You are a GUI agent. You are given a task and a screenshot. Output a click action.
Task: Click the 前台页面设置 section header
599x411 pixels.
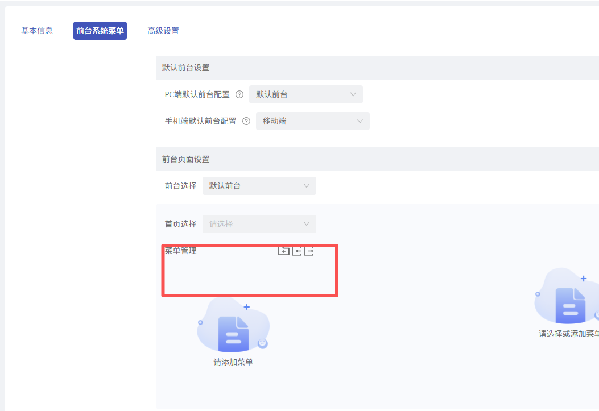[x=186, y=159]
